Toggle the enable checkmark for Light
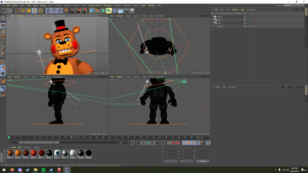 pyautogui.click(x=248, y=23)
